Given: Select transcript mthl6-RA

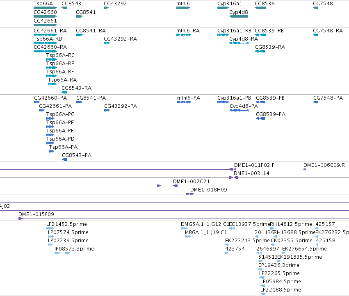Looking at the screenshot, I should pos(184,35).
